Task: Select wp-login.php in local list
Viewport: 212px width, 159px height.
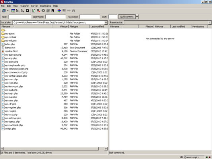Action: pyautogui.click(x=12, y=93)
